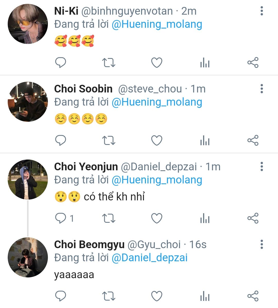
Task: Like Choi Soobin's tweet
Action: coord(157,141)
